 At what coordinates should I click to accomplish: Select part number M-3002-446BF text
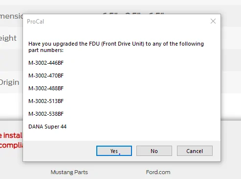[46, 63]
